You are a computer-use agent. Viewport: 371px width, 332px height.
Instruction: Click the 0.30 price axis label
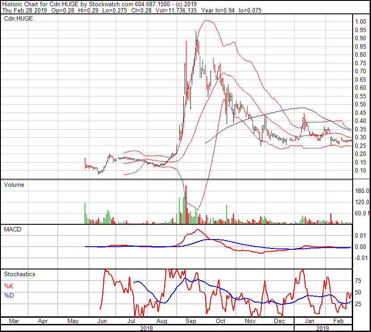(361, 137)
